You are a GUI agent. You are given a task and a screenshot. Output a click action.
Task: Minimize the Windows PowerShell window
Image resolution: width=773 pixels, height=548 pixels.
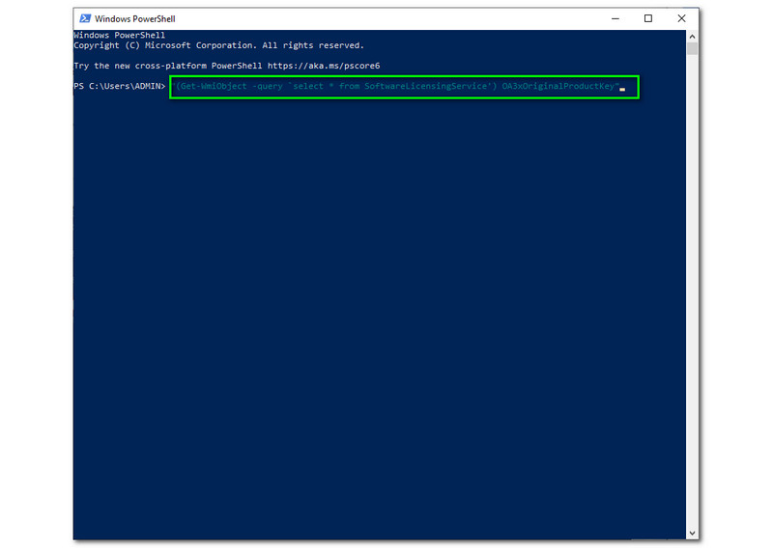coord(616,18)
